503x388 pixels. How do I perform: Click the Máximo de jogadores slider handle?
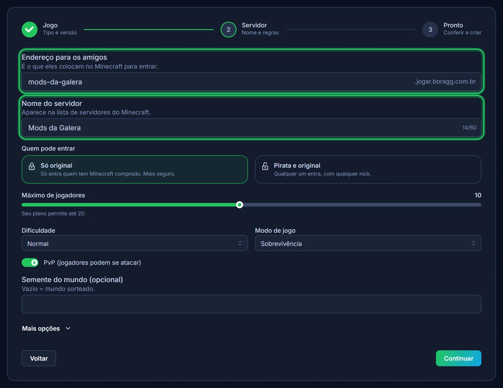pyautogui.click(x=240, y=205)
